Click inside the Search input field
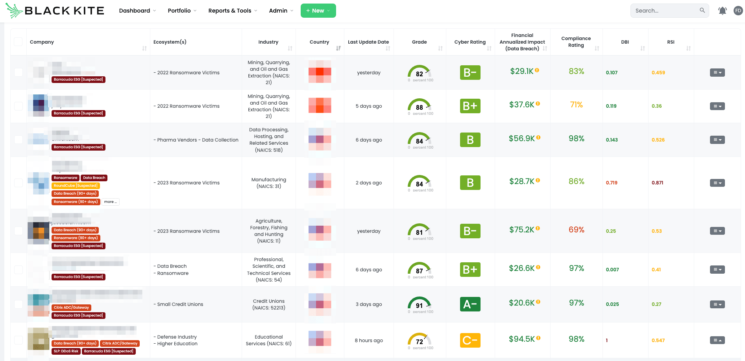The height and width of the screenshot is (361, 745). click(x=661, y=11)
